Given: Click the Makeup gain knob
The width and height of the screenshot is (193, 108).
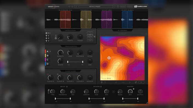Looking at the screenshot, I should [x=90, y=78].
